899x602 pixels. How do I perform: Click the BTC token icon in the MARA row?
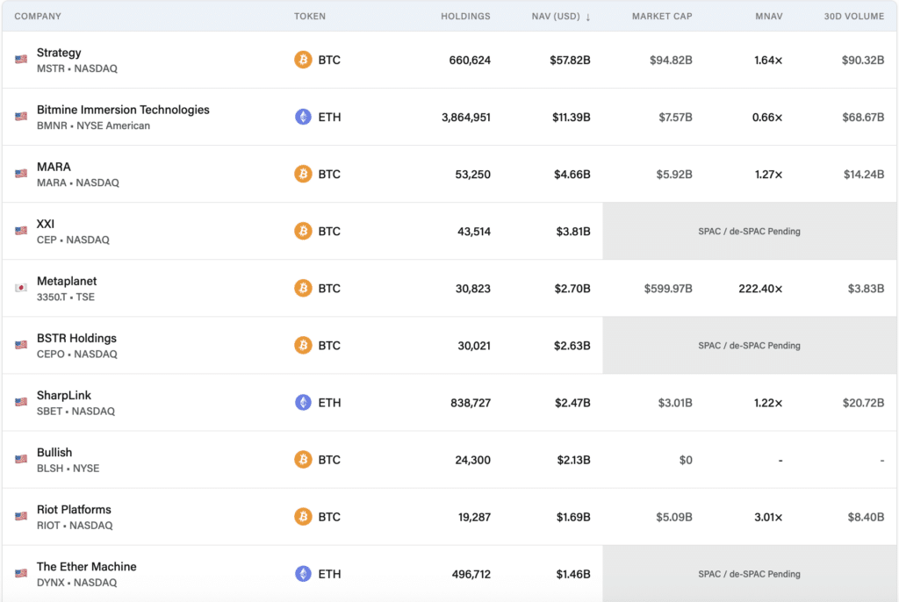pos(302,174)
